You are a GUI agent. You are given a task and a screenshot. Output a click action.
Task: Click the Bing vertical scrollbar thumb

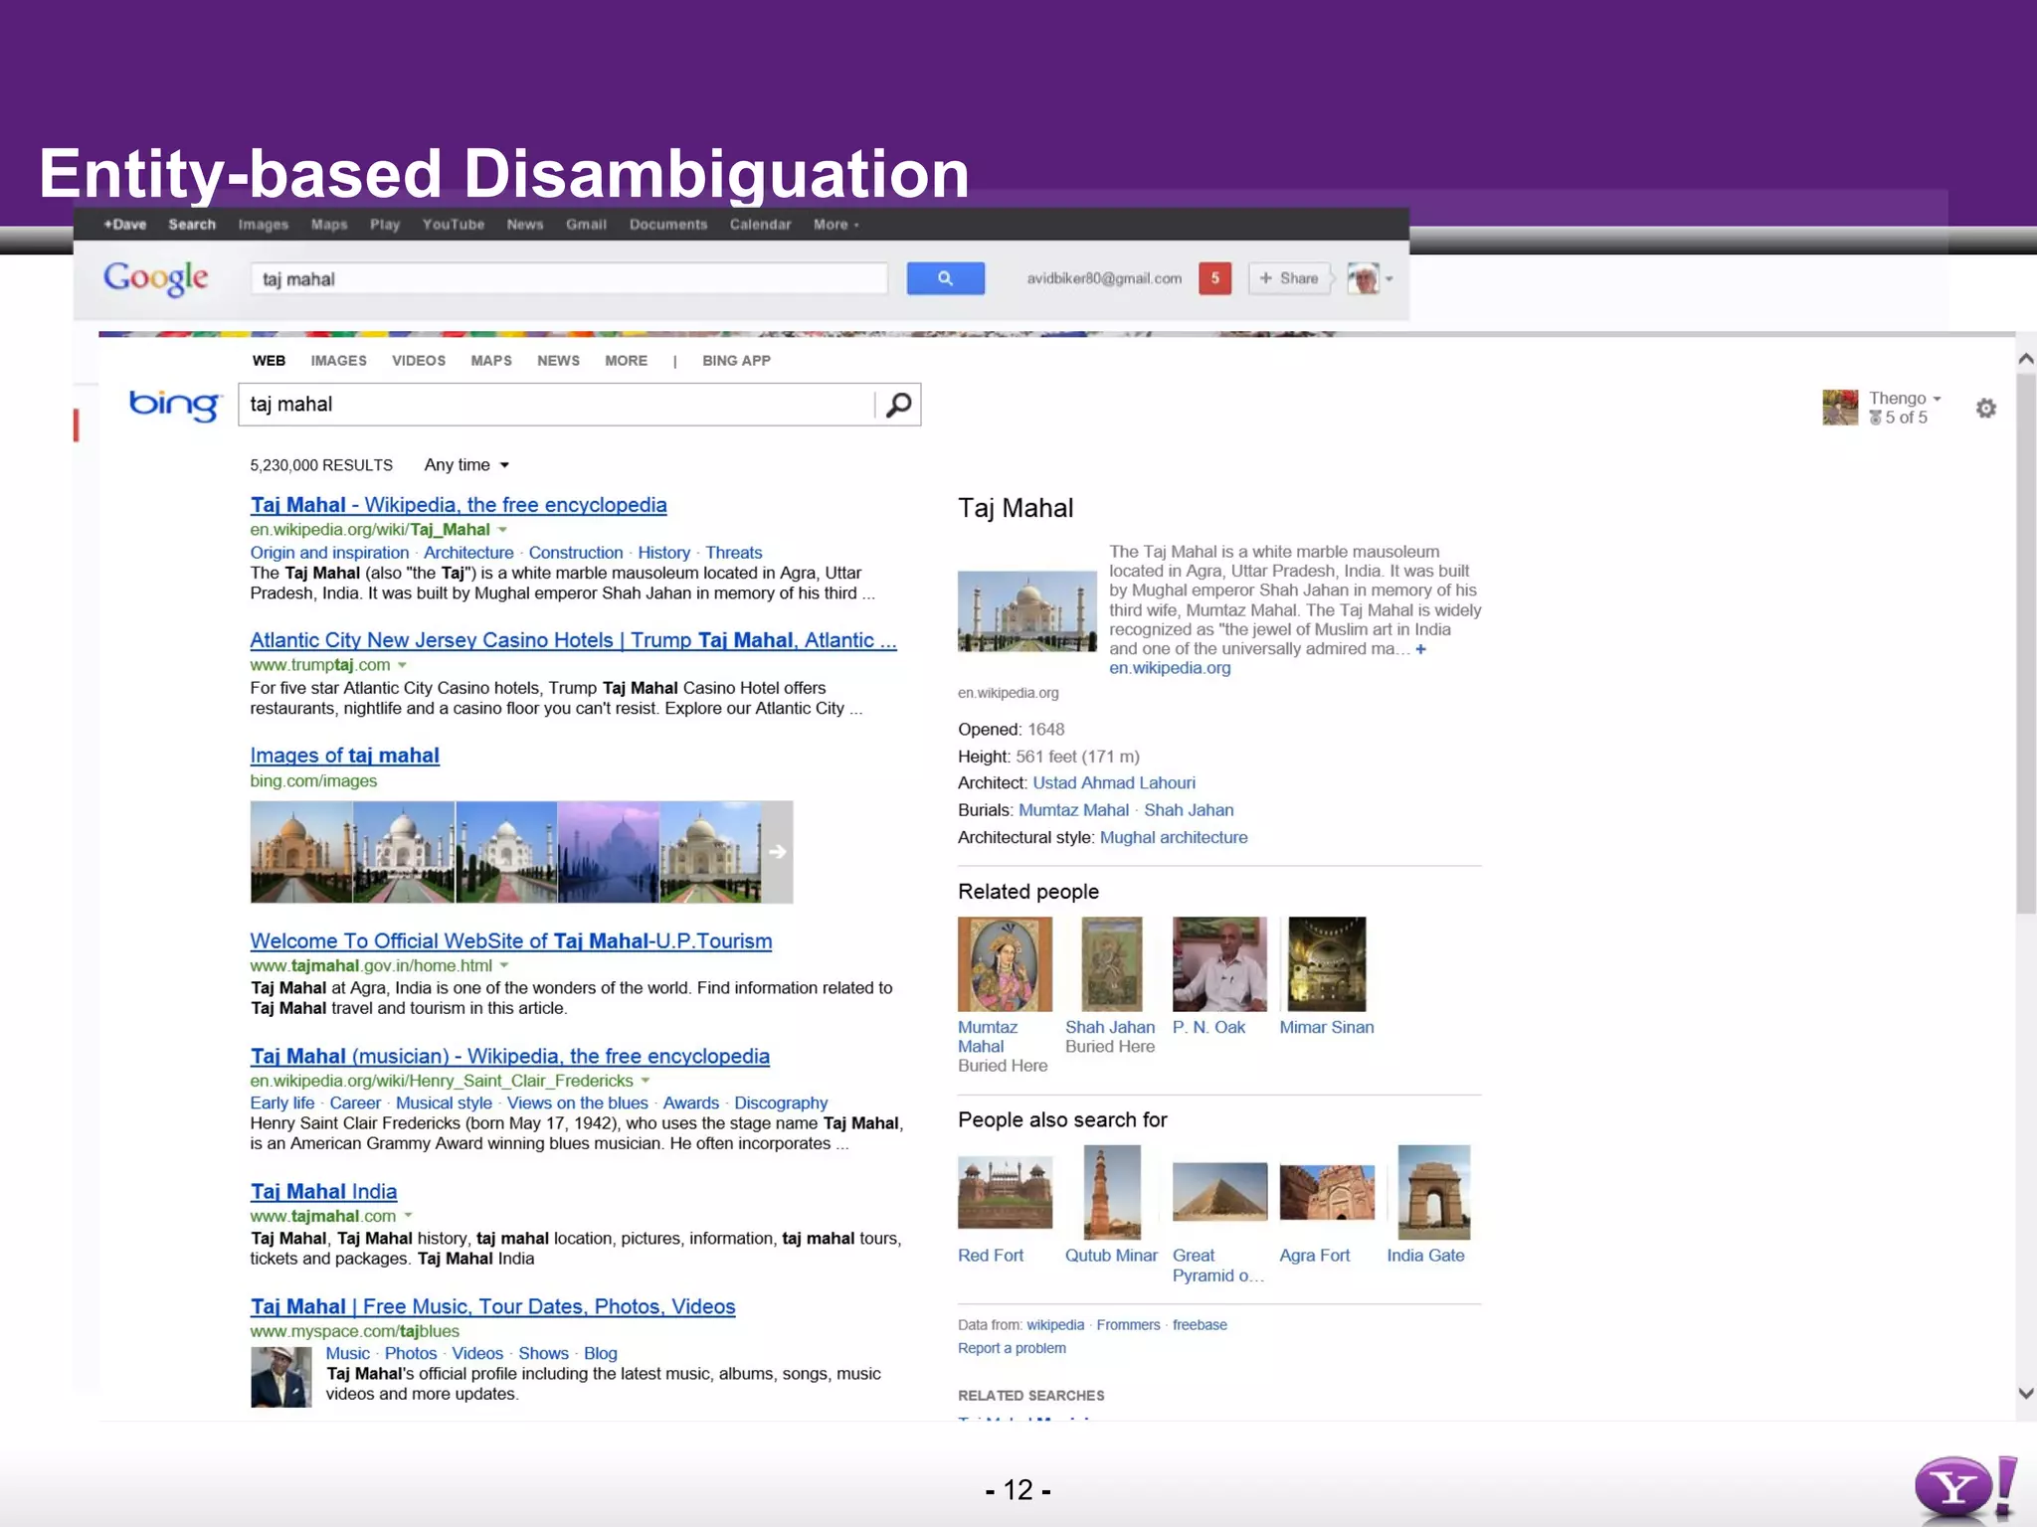(2026, 644)
